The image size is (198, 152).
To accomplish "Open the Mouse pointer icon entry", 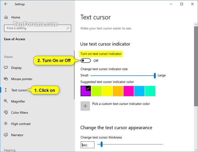I will 6,79.
